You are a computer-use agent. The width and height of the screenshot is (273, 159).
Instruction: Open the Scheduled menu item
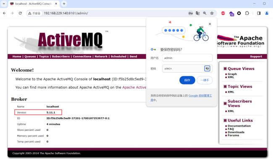(x=118, y=56)
